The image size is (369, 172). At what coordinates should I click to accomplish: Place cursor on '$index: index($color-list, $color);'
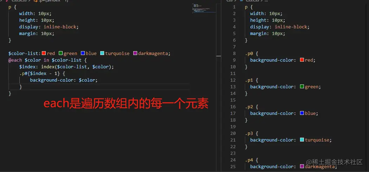tap(66, 67)
